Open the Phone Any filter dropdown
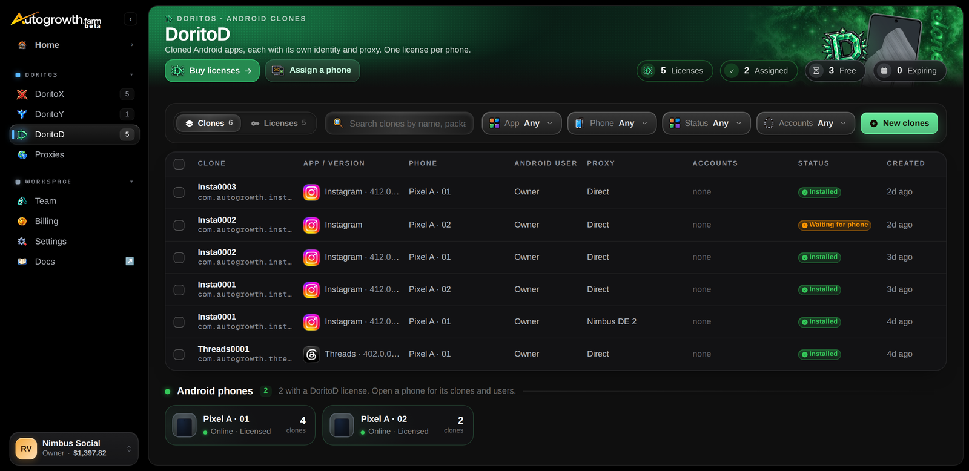969x471 pixels. [612, 123]
